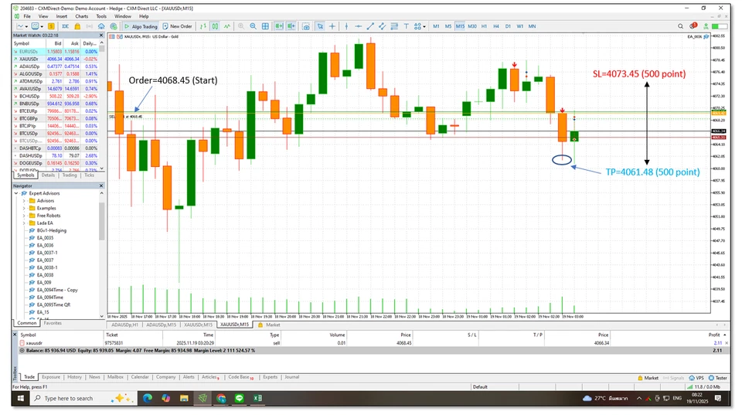This screenshot has height=415, width=742.
Task: Open the MQL IDE editor icon
Action: 65,26
